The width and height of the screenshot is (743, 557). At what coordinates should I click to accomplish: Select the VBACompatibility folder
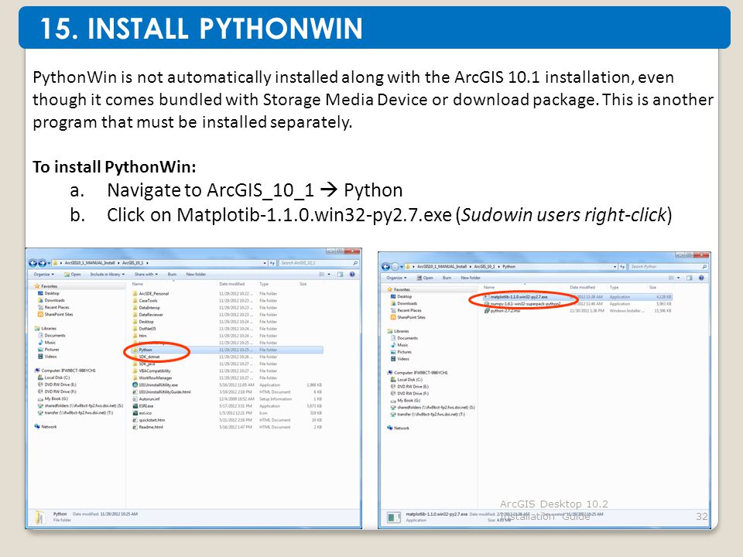click(152, 371)
